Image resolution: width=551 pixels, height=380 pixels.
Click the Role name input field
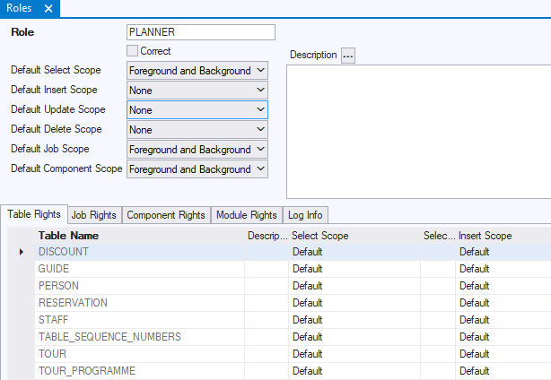click(200, 32)
